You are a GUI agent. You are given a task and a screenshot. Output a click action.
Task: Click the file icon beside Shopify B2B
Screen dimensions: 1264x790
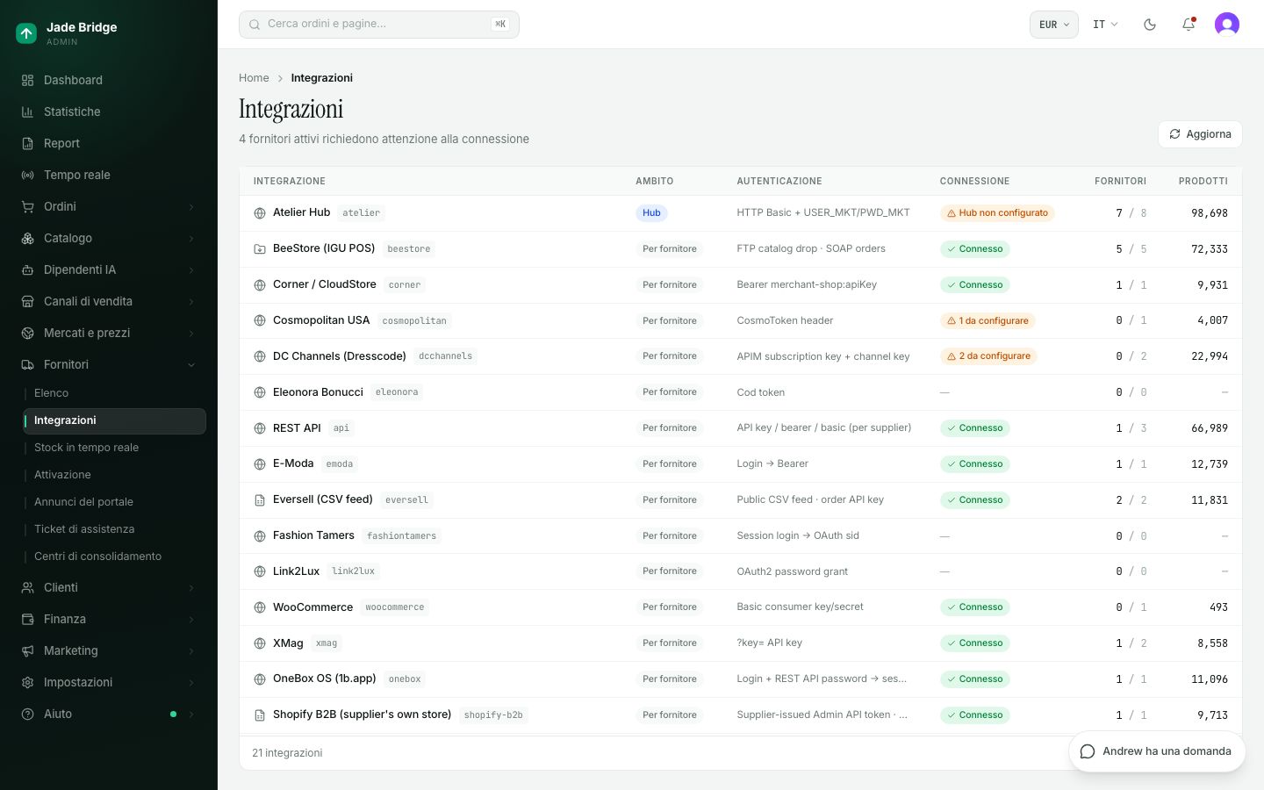[260, 715]
